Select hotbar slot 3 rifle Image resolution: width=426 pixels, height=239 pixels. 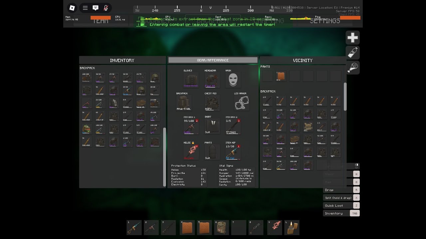(168, 227)
